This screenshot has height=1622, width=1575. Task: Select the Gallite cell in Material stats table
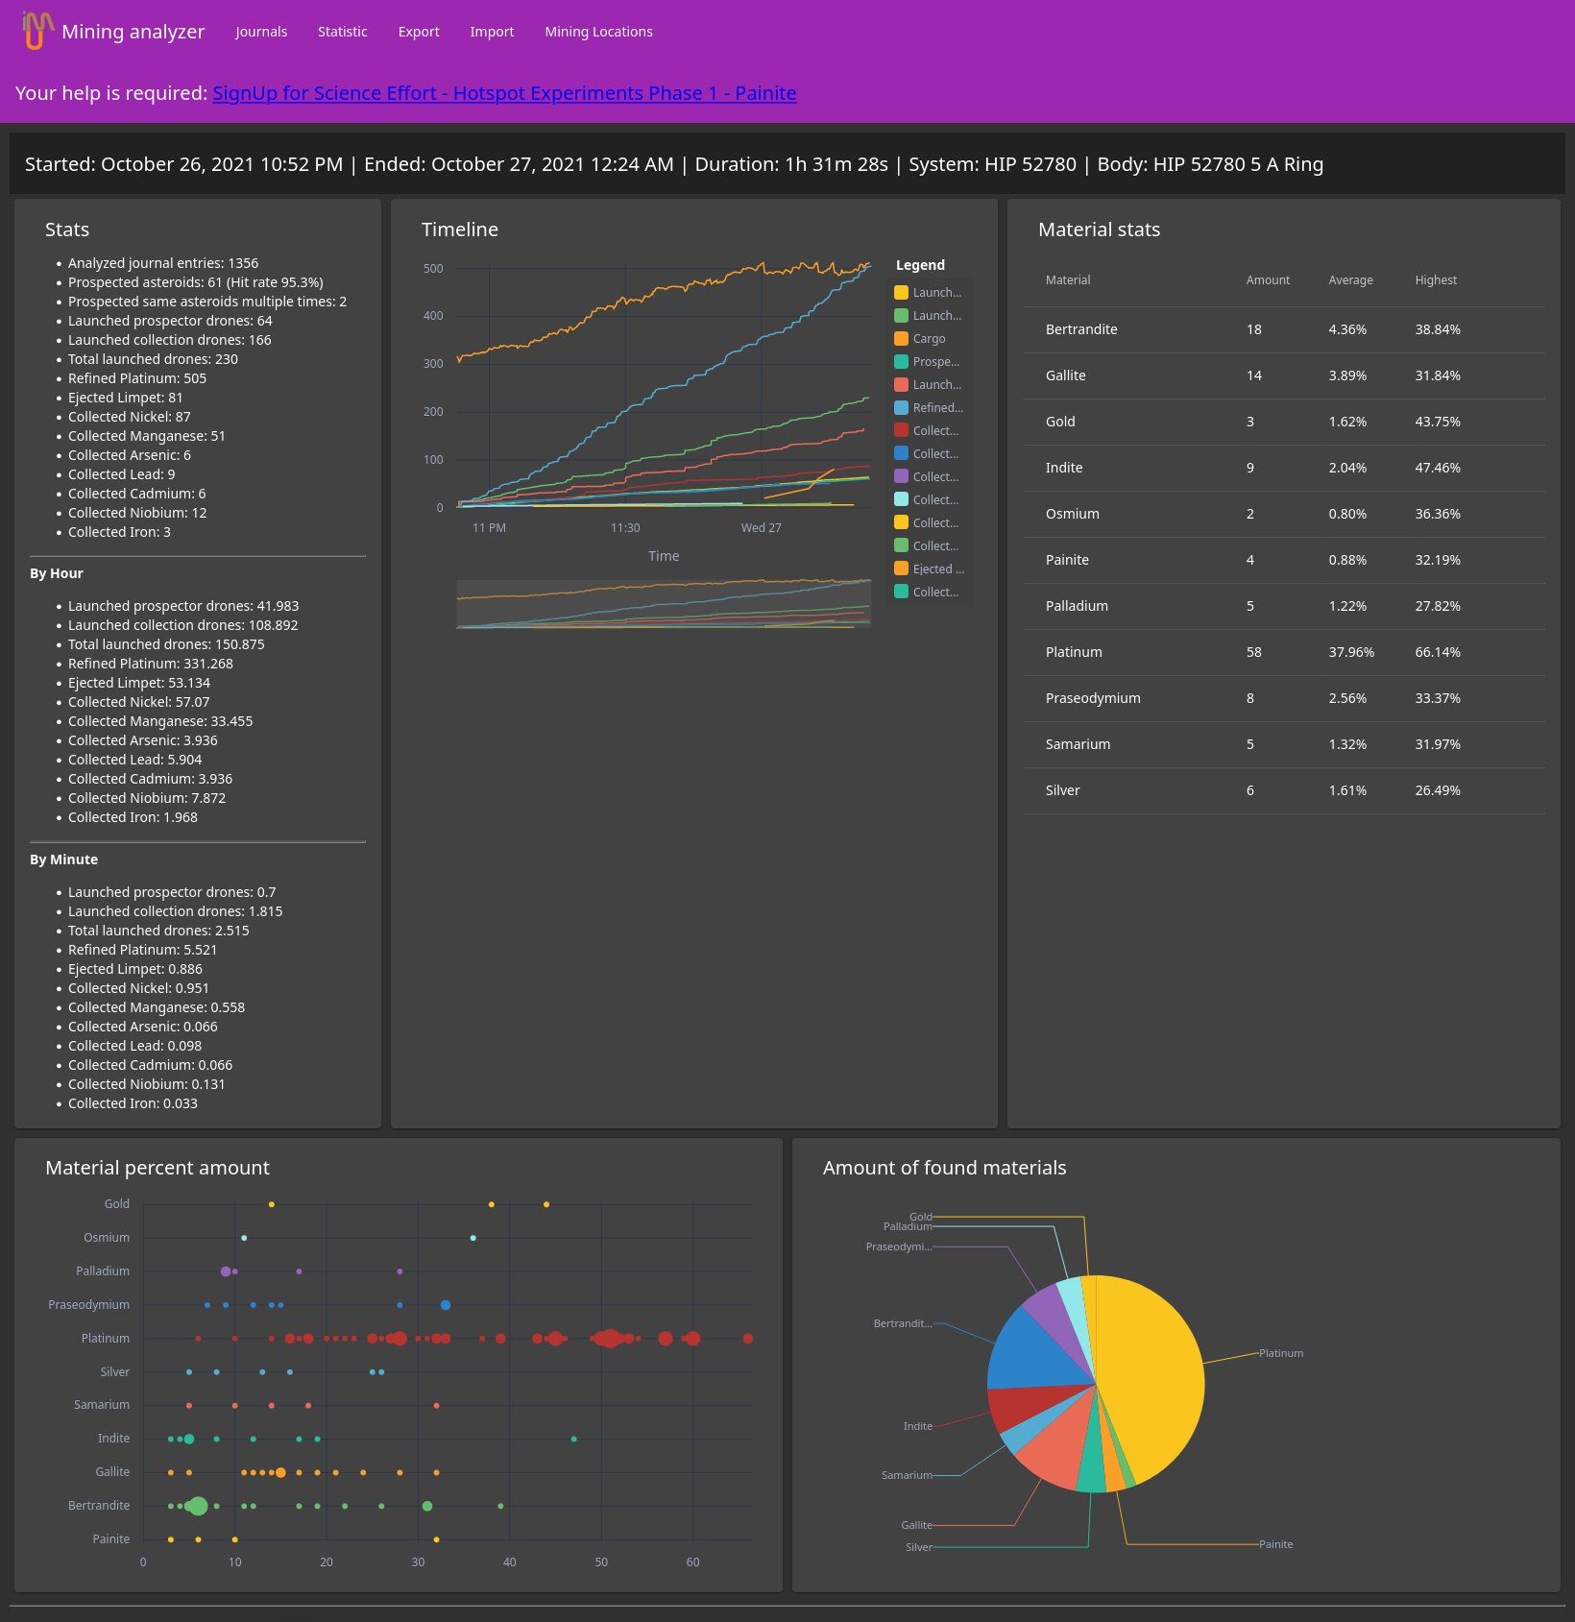(1066, 375)
